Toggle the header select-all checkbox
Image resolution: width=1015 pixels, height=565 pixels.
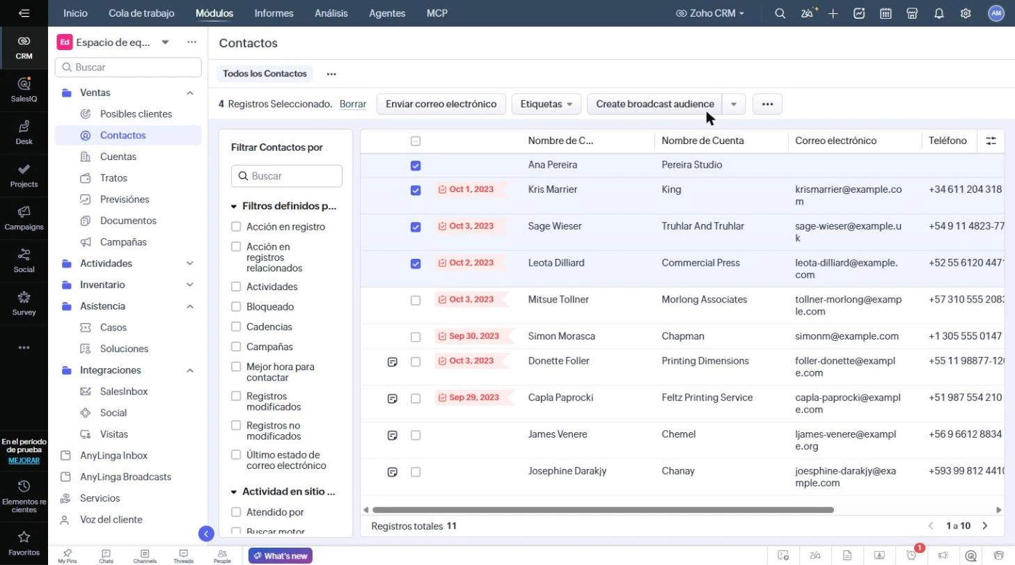click(416, 141)
